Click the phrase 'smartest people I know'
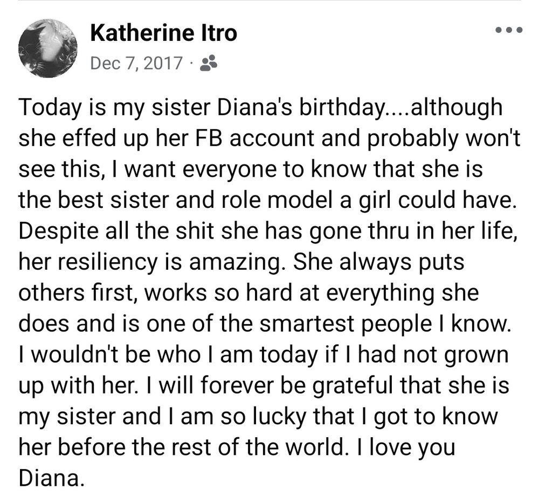The height and width of the screenshot is (497, 539). coord(383,324)
